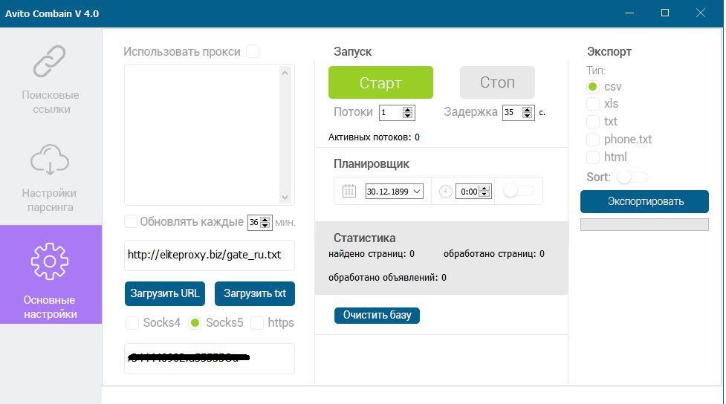
Task: Toggle the Sort switch
Action: point(632,177)
